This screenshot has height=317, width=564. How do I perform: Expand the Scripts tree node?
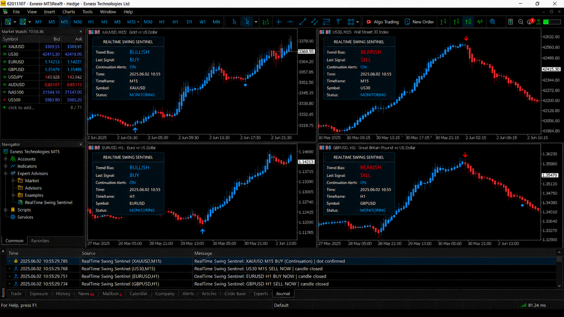coord(5,210)
